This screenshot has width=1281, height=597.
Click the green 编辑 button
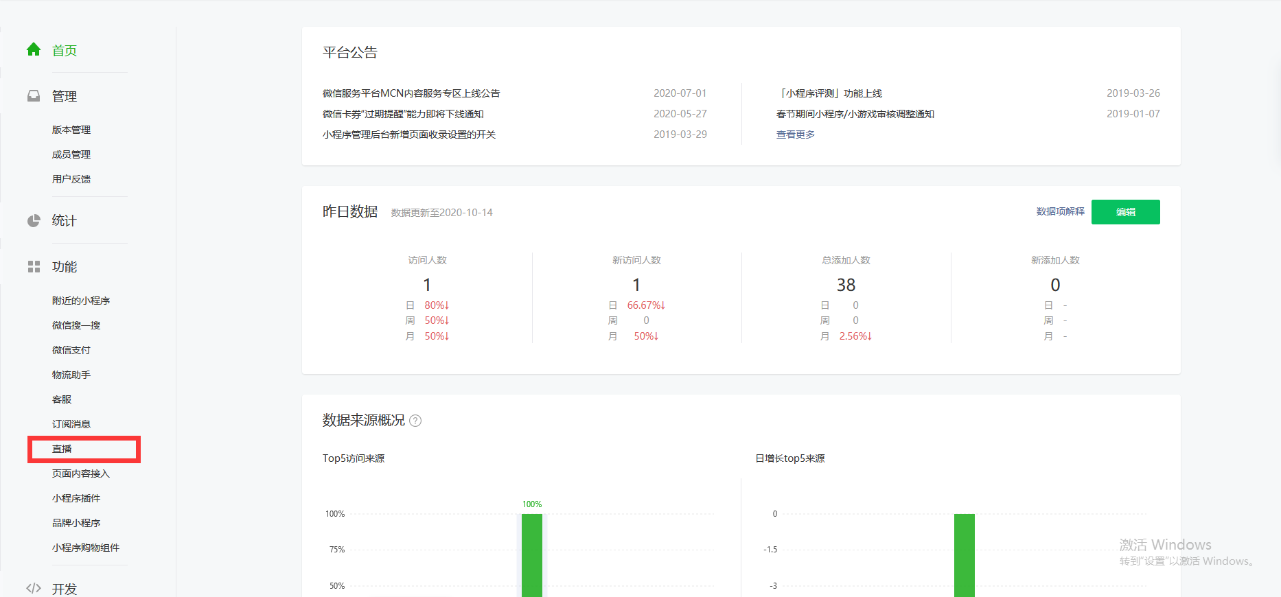(x=1126, y=212)
